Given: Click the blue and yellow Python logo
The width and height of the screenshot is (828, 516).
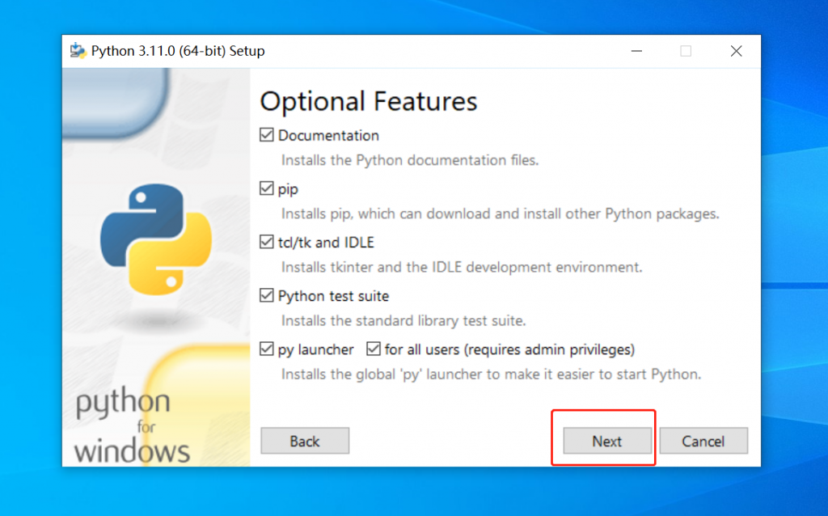Looking at the screenshot, I should 156,239.
